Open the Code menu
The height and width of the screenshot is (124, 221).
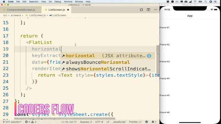(11, 1)
